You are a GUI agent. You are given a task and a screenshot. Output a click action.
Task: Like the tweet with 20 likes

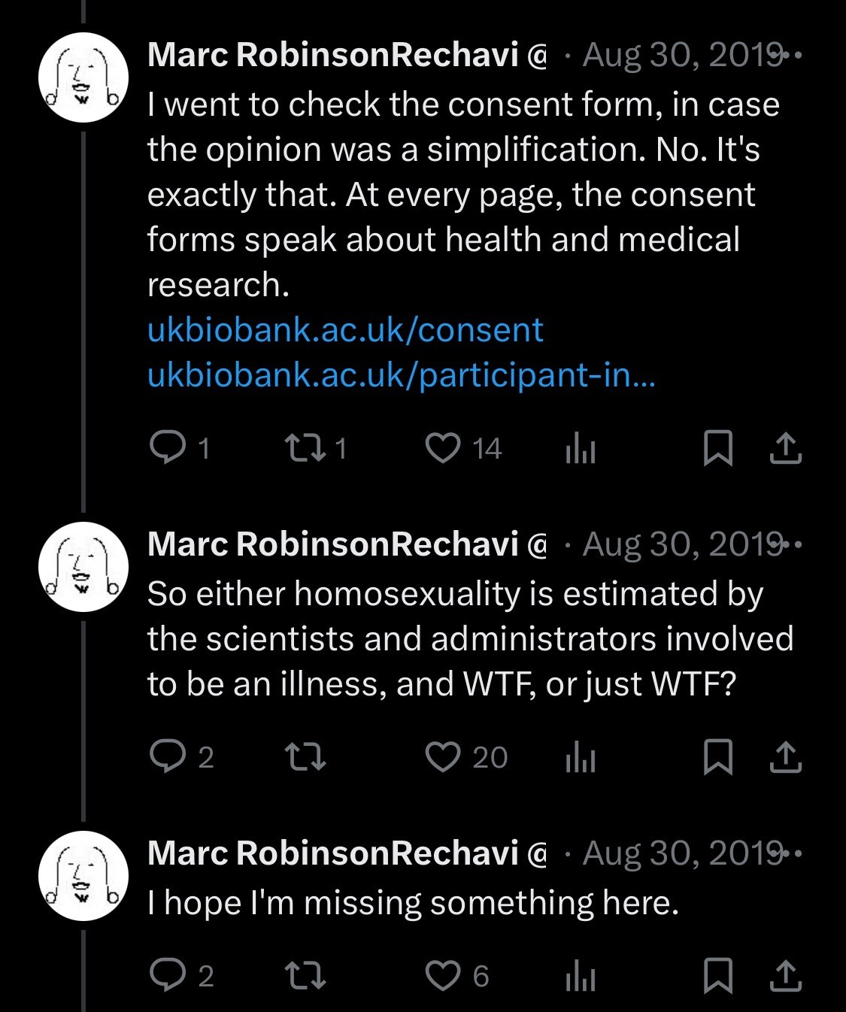coord(443,756)
